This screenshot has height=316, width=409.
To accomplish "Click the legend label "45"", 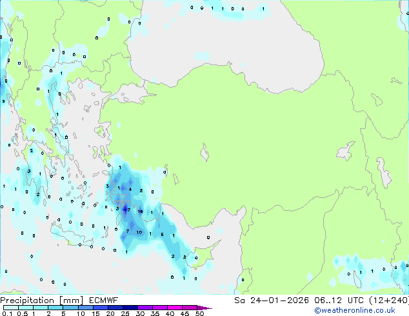I will pyautogui.click(x=185, y=313).
